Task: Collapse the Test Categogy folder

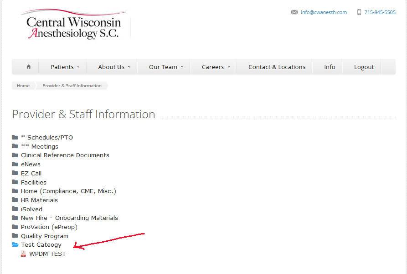Action: 41,245
